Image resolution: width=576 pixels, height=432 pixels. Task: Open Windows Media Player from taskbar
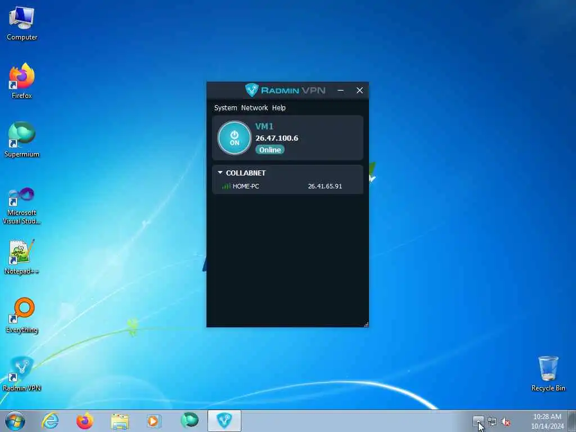(154, 421)
